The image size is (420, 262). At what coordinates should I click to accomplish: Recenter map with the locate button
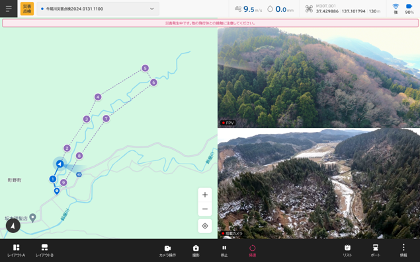click(205, 226)
